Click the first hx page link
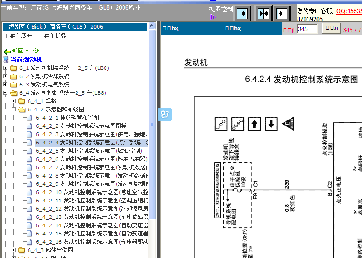 coord(170,29)
